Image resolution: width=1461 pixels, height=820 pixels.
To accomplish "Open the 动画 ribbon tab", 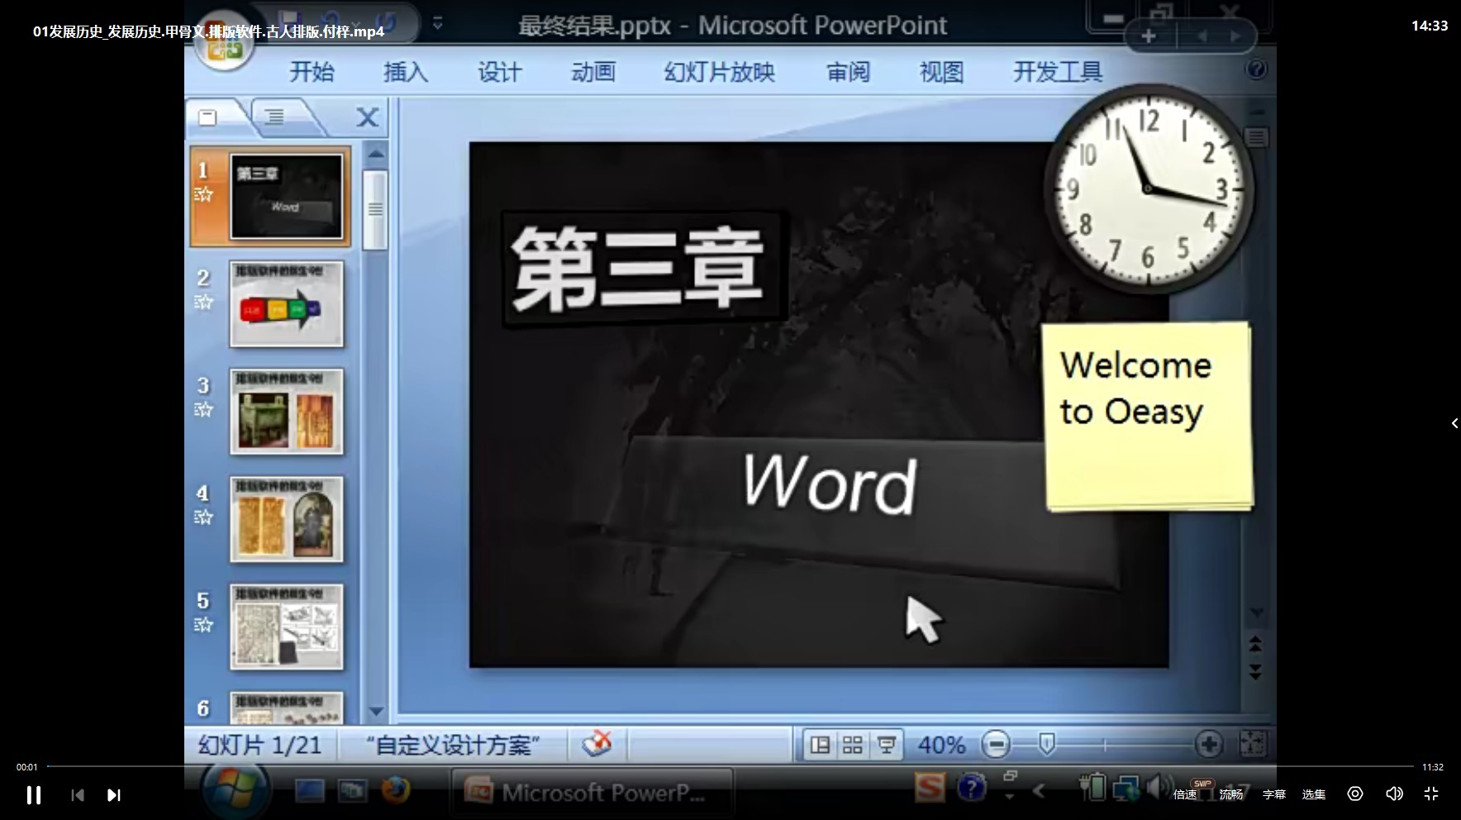I will point(593,72).
